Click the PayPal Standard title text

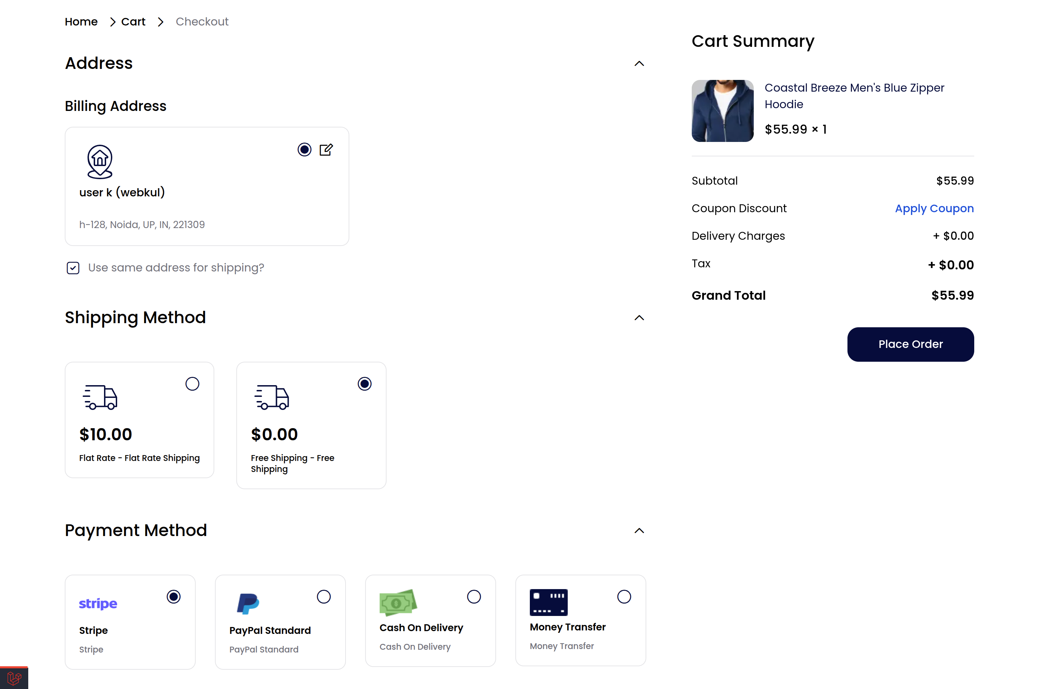click(x=270, y=630)
